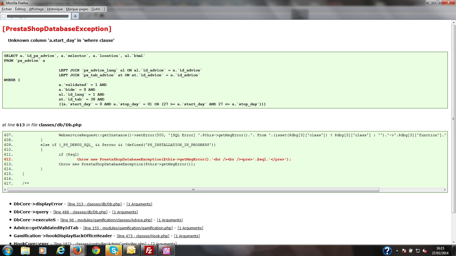This screenshot has height=256, width=456.
Task: Open line 473 classes/Hook.php link
Action: (x=143, y=236)
